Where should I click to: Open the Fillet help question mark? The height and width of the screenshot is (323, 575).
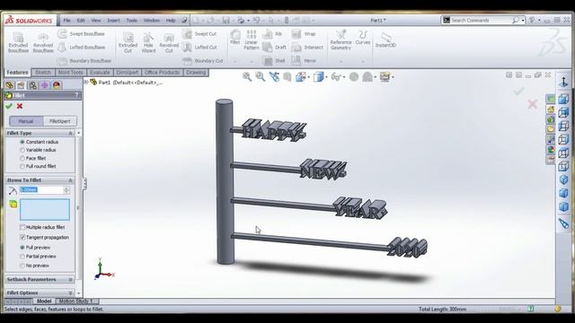point(76,95)
